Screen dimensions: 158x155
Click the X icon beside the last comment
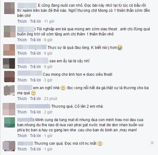pyautogui.click(x=152, y=143)
